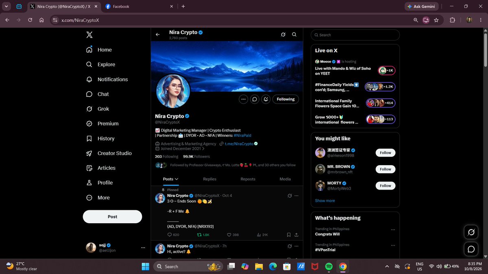Open Notifications from the left sidebar
The image size is (488, 274).
click(107, 79)
